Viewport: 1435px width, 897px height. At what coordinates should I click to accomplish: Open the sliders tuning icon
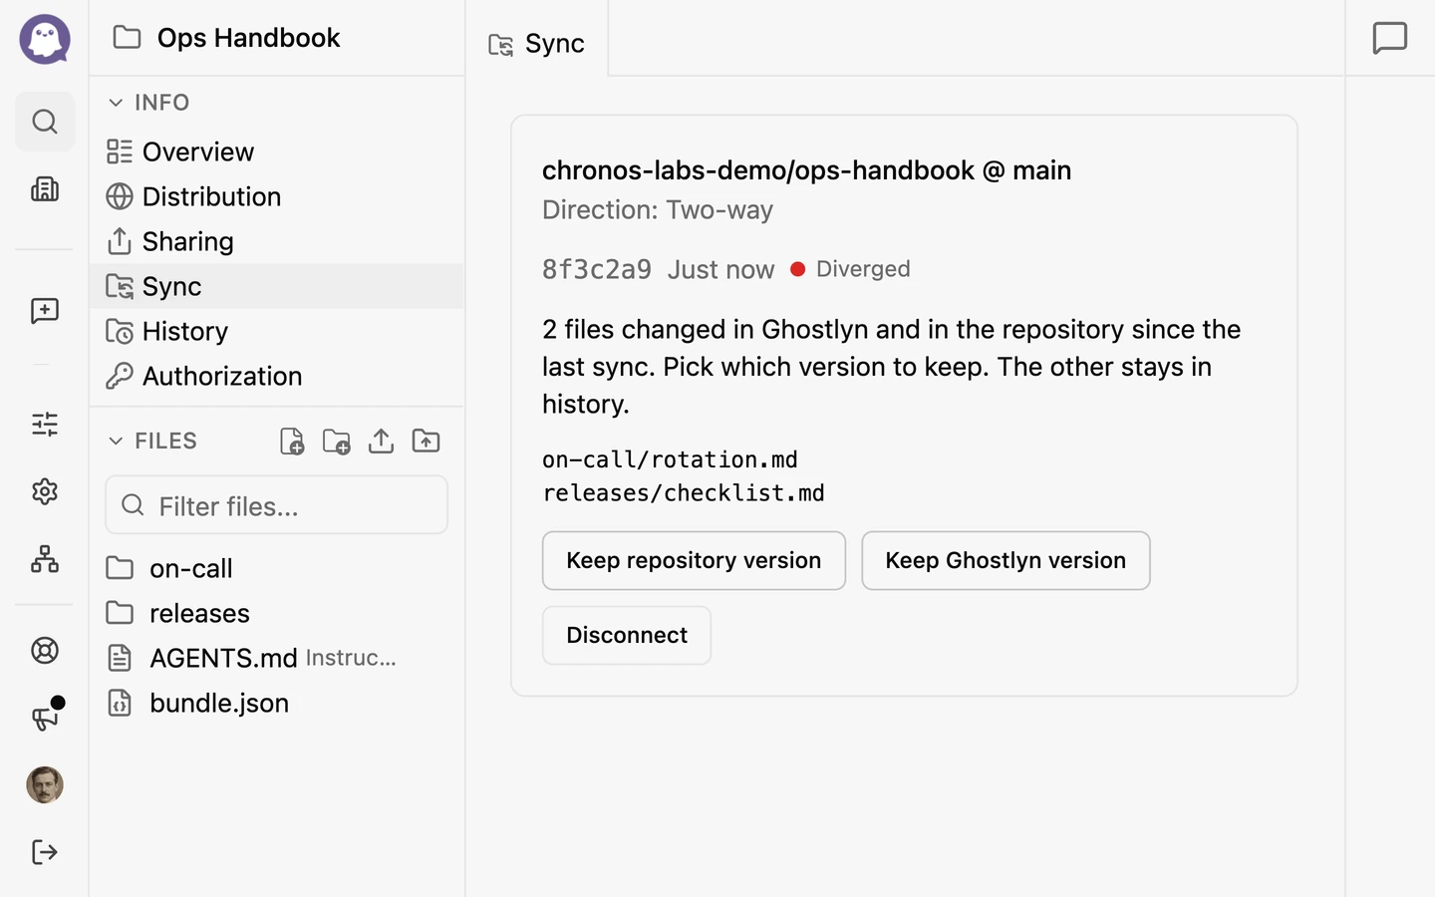pyautogui.click(x=45, y=425)
